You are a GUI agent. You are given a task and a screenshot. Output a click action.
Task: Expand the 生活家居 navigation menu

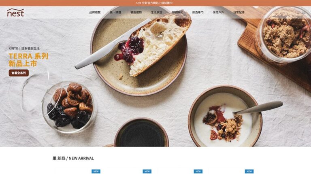156,12
